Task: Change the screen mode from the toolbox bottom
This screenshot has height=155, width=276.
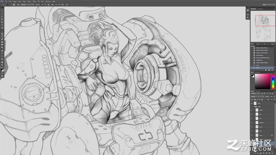Action: click(2, 76)
